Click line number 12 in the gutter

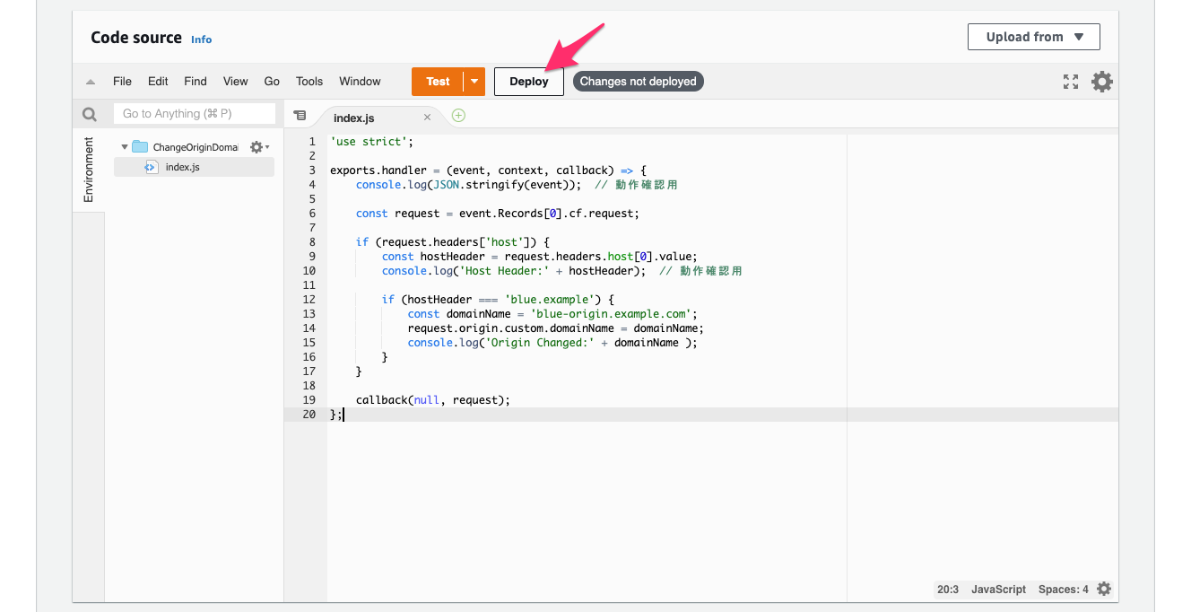point(309,300)
